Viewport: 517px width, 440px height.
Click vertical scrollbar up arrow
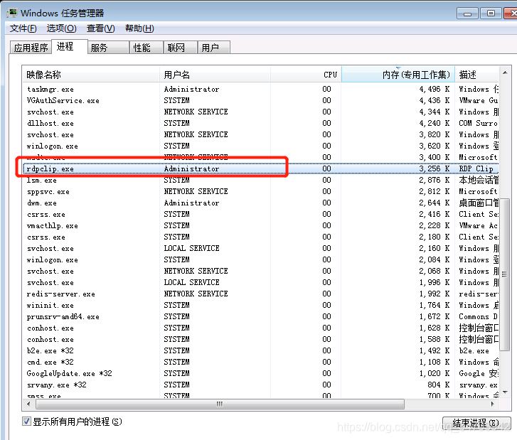(505, 73)
